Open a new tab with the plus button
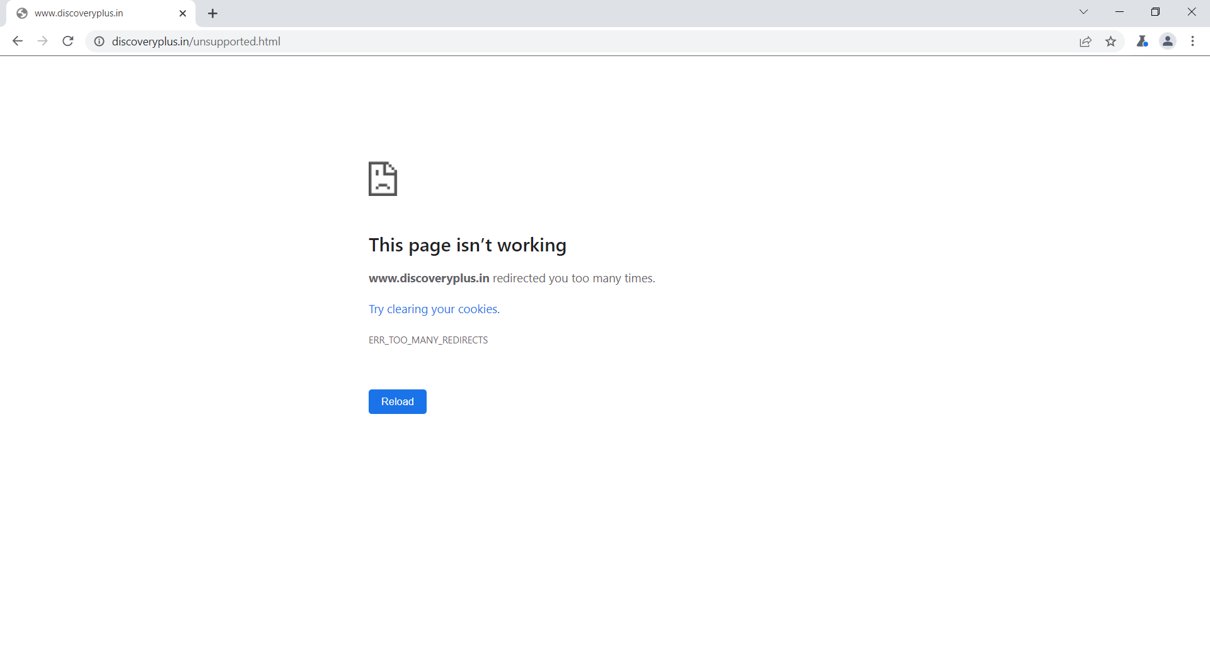This screenshot has height=649, width=1210. (x=212, y=13)
